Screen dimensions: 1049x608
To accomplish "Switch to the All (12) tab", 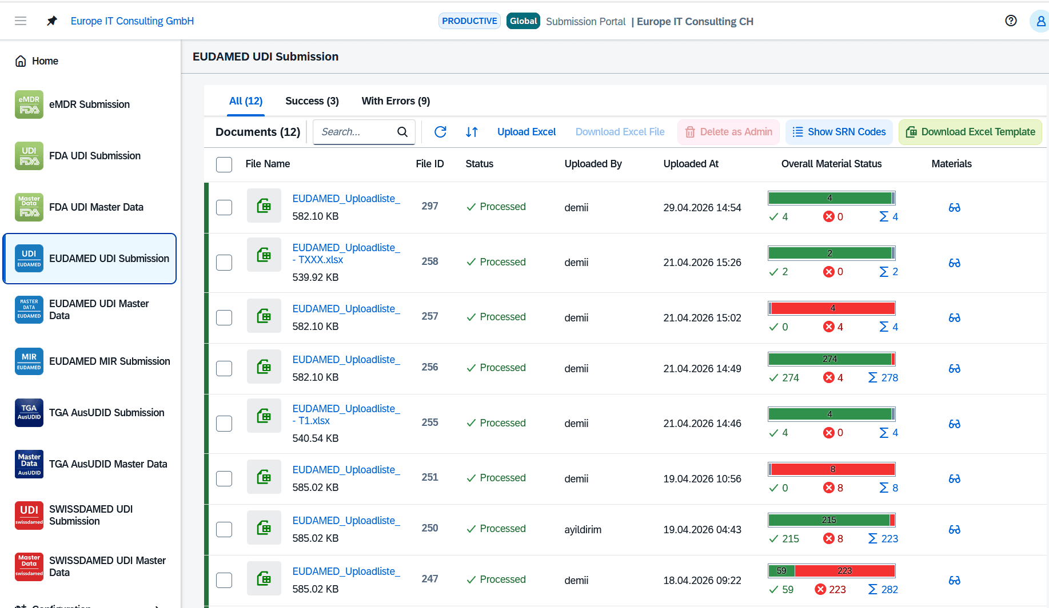I will (x=246, y=101).
